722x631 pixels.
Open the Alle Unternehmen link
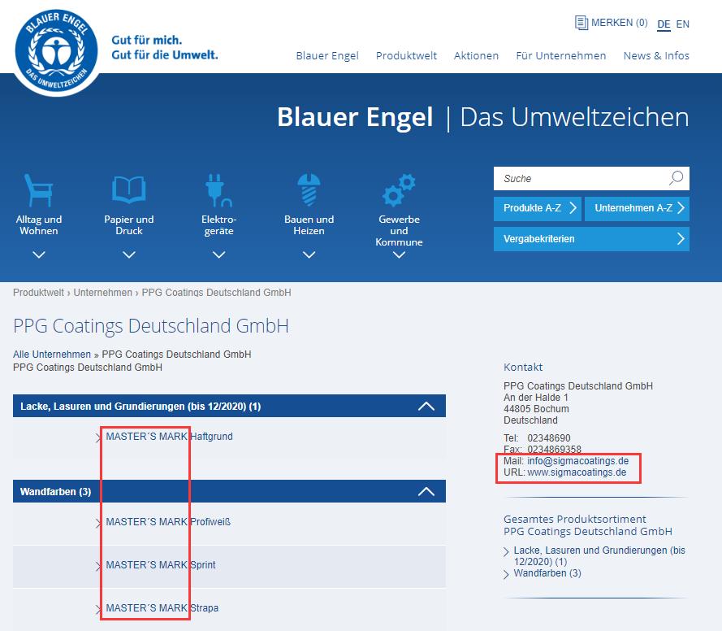[x=52, y=355]
